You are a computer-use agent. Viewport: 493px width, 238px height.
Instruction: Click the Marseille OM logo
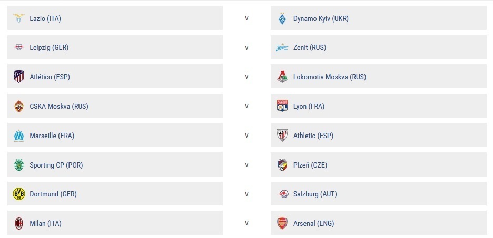point(19,136)
